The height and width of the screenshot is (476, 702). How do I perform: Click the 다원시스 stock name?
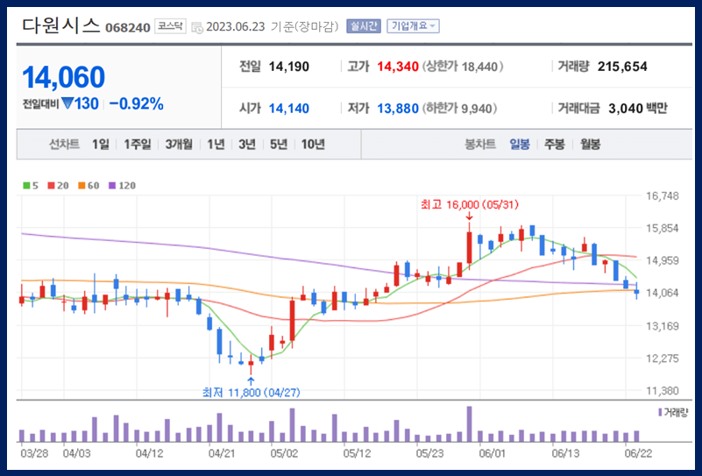click(x=60, y=26)
